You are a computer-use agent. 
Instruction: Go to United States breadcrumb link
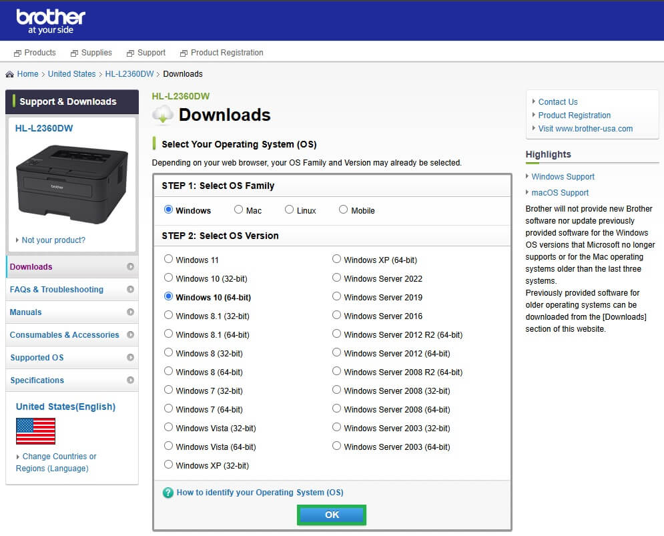click(71, 73)
